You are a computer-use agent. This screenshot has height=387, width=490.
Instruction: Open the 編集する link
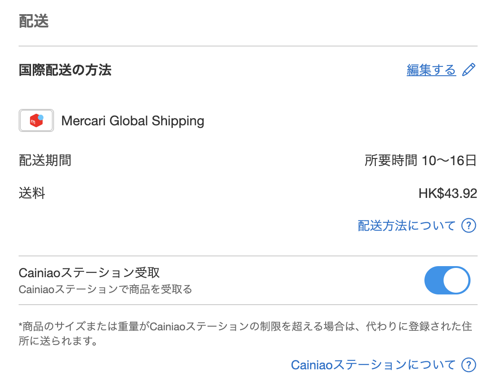click(x=431, y=70)
